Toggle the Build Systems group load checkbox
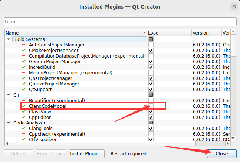 [x=151, y=39]
